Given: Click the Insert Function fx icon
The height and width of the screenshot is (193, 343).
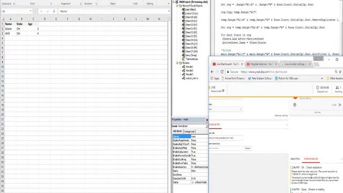Looking at the screenshot, I should [x=54, y=11].
